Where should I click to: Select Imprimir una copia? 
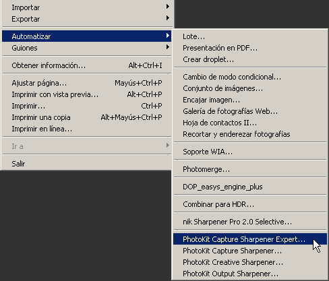tap(86, 117)
